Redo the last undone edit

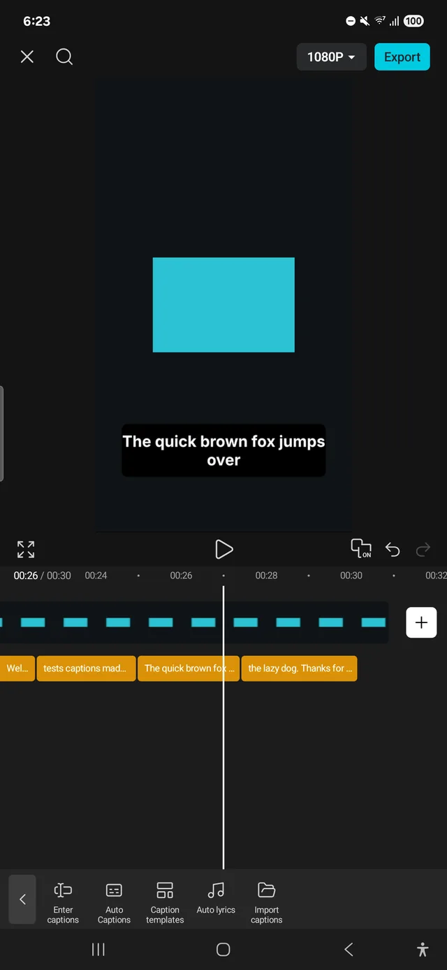[423, 550]
